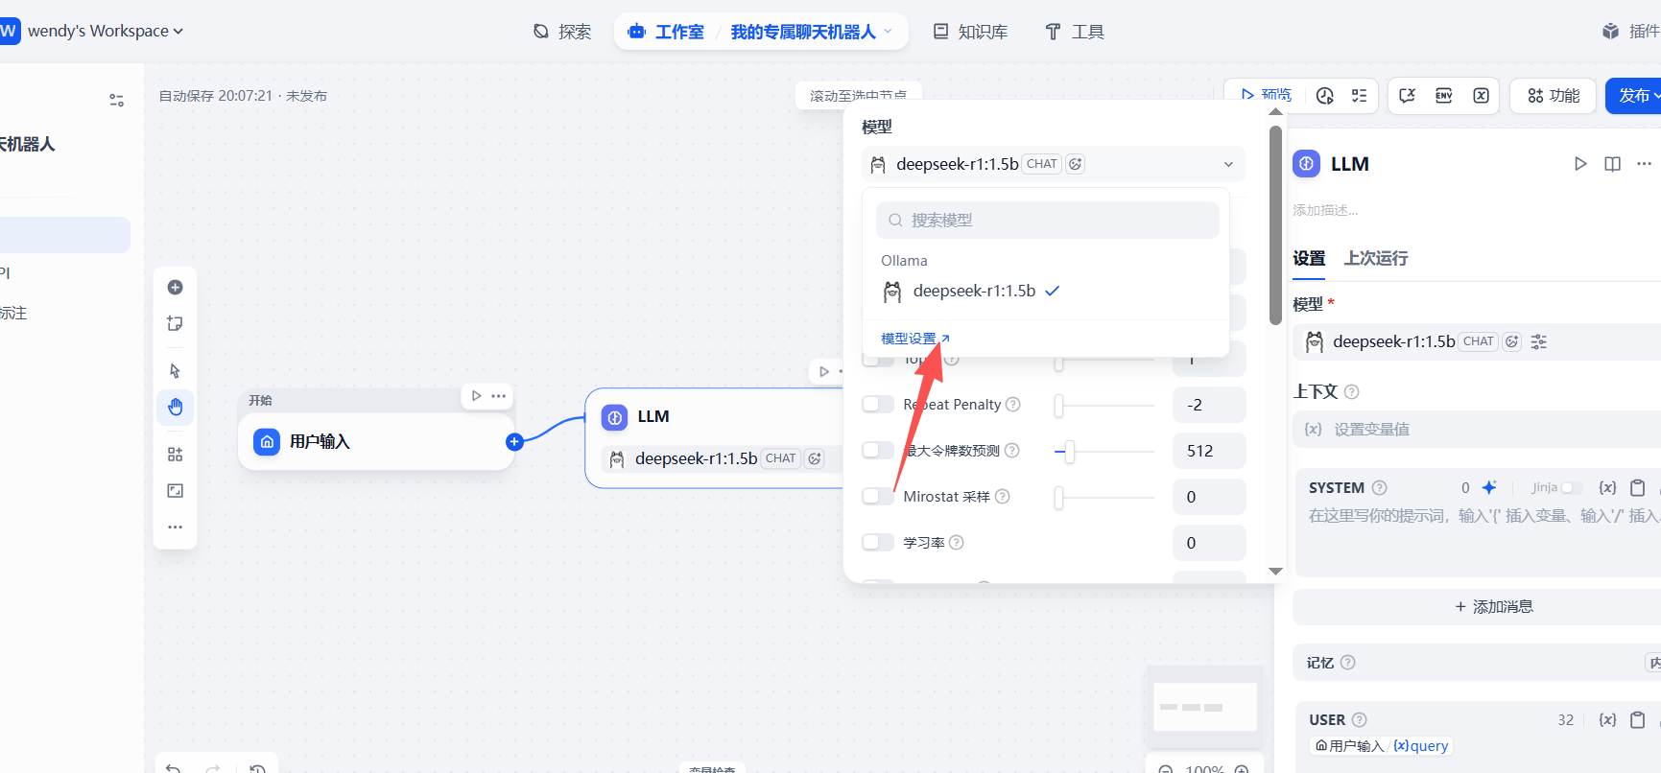Click the model parameter sliders icon in LLM panel
The image size is (1661, 773).
pyautogui.click(x=1539, y=342)
